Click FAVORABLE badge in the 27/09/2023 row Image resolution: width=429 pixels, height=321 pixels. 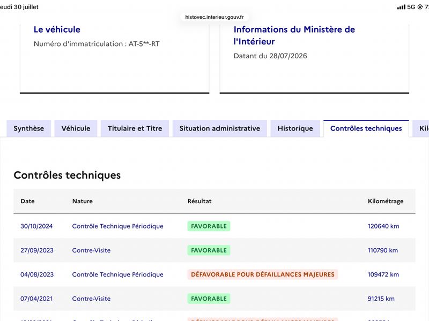click(x=209, y=250)
